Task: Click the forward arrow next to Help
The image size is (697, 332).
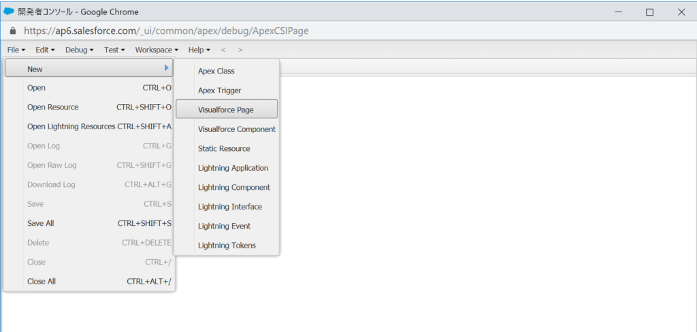Action: pos(240,50)
